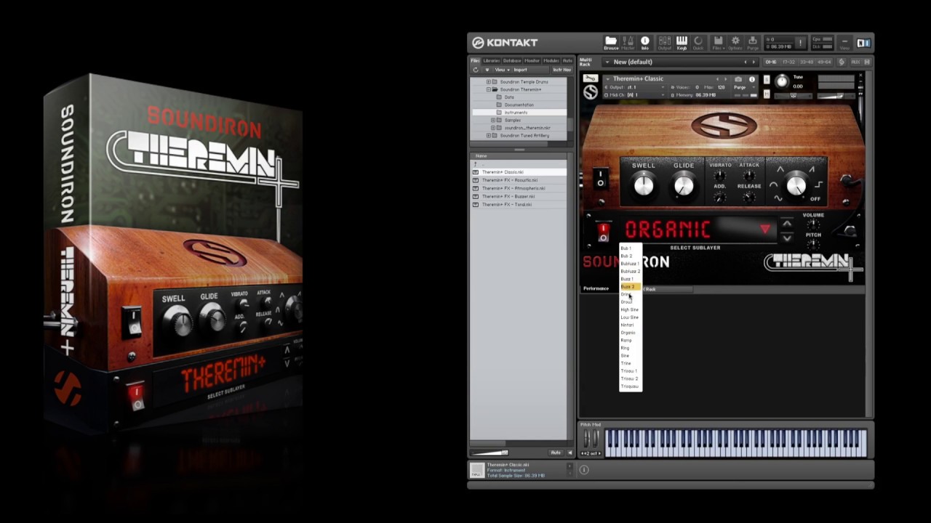
Task: Click sublayer down arrow button
Action: pos(787,238)
